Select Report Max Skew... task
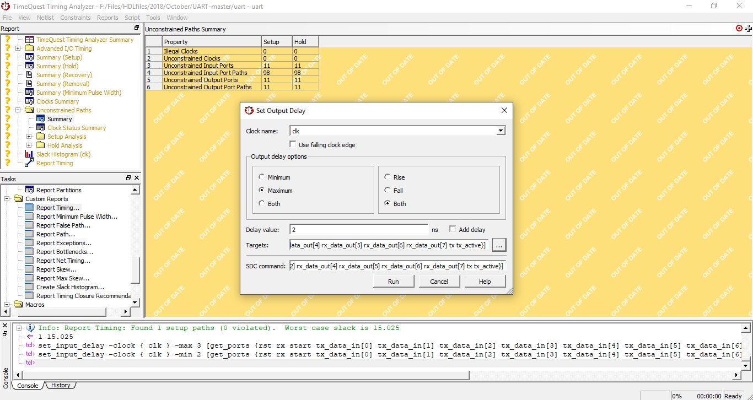The width and height of the screenshot is (753, 400). click(x=63, y=278)
